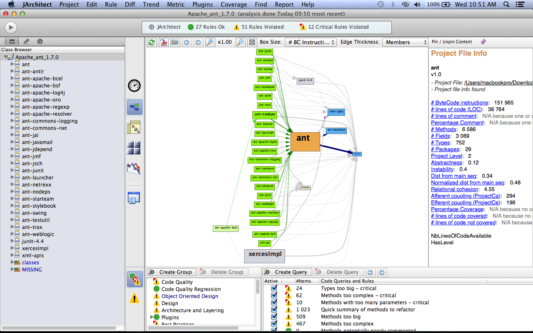
Task: Open the Rule menu
Action: pyautogui.click(x=111, y=5)
